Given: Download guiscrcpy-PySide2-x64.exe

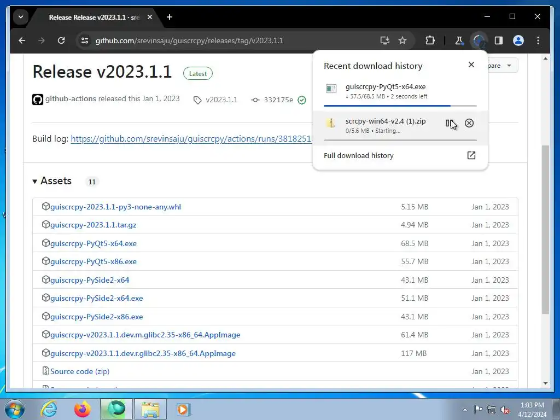Looking at the screenshot, I should pyautogui.click(x=96, y=298).
